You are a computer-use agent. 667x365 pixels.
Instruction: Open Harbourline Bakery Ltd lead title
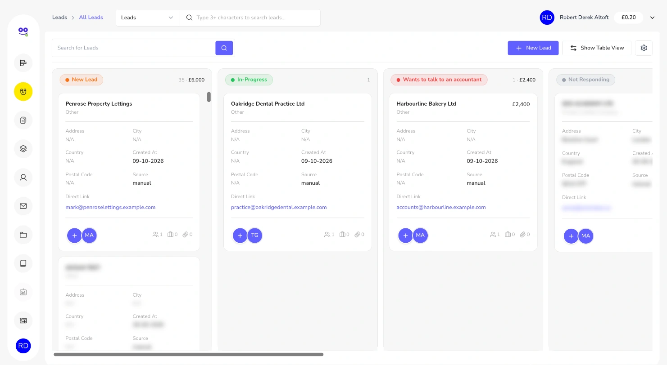pos(426,104)
